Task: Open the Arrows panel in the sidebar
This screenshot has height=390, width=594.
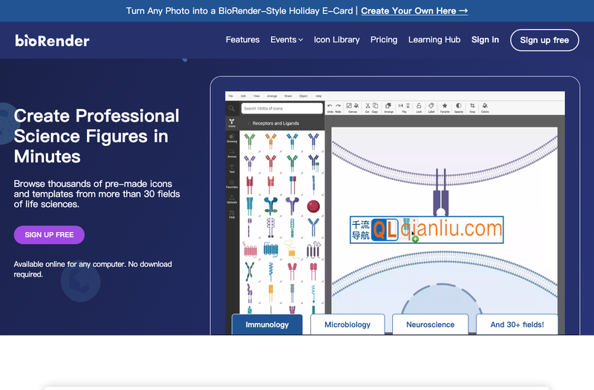Action: coord(232,153)
